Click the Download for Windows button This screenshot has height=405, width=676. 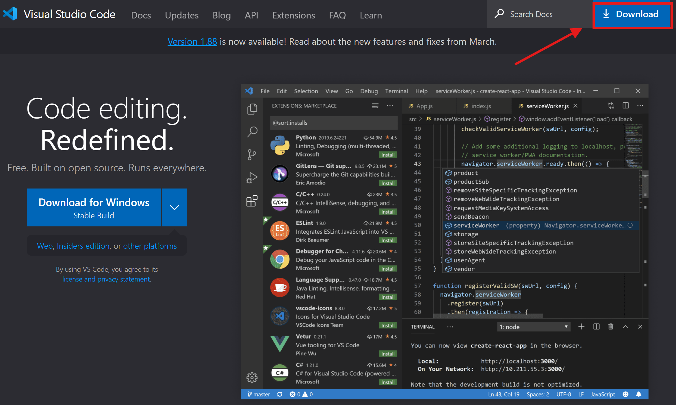click(x=94, y=207)
